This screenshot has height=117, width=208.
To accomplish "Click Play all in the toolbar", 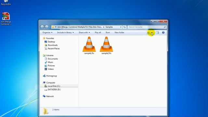I will [98, 32].
